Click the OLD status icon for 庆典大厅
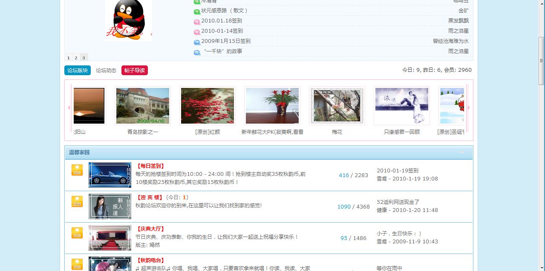 77,233
